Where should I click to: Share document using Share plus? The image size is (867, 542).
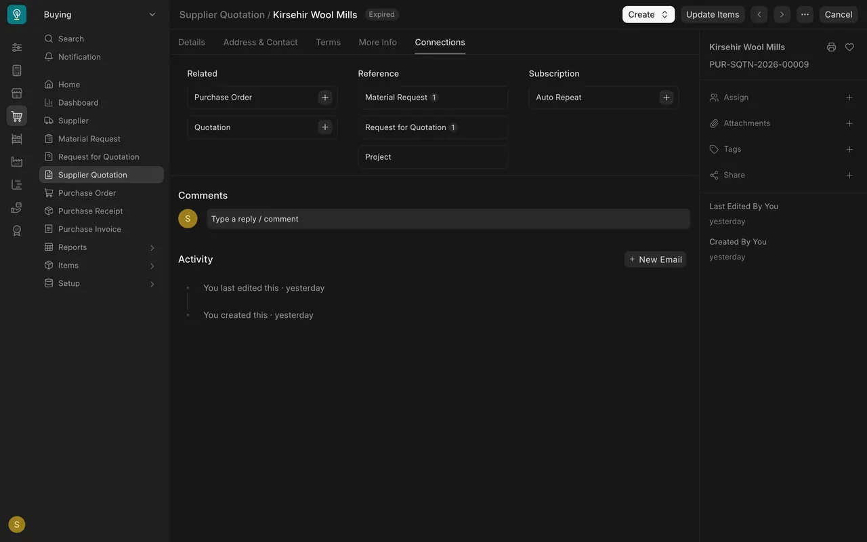tap(849, 175)
